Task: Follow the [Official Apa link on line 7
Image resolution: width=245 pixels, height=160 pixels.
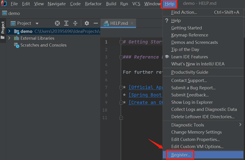Action: 146,87
